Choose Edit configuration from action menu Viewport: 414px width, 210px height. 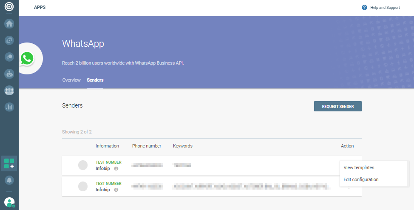361,179
